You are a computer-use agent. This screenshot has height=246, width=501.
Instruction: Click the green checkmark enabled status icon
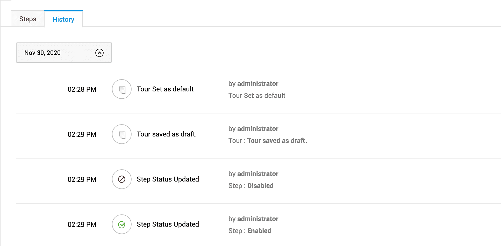pos(122,224)
